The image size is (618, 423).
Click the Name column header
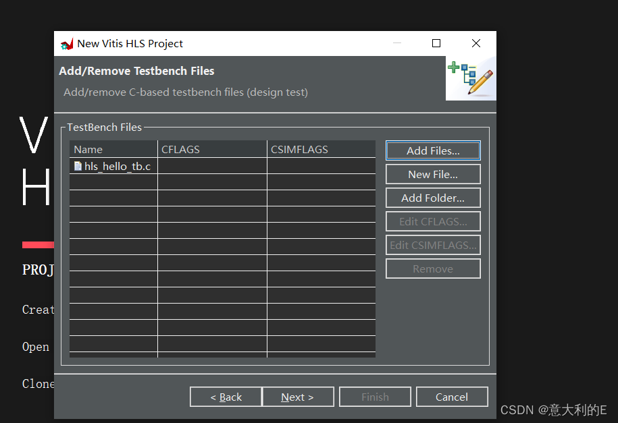coord(113,149)
